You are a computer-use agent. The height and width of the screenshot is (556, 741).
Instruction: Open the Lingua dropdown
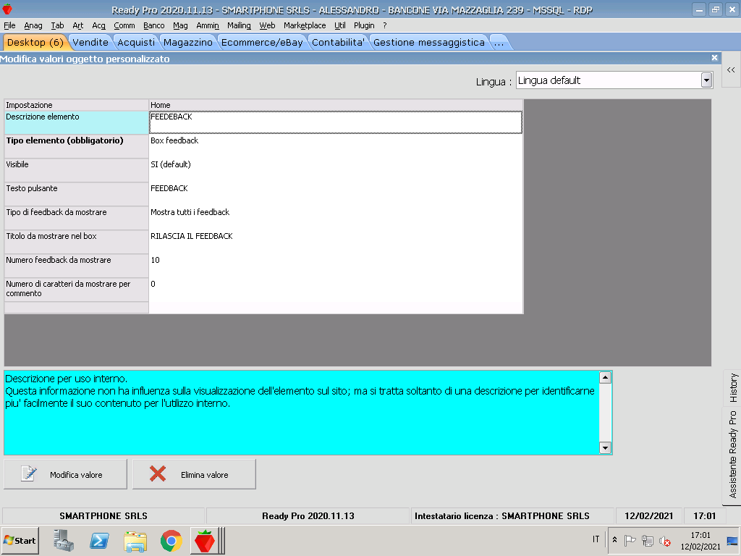pyautogui.click(x=706, y=80)
